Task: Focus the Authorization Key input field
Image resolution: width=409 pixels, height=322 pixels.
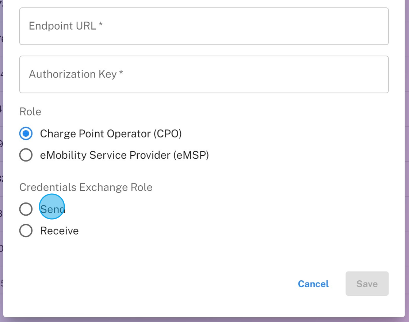Action: point(204,75)
